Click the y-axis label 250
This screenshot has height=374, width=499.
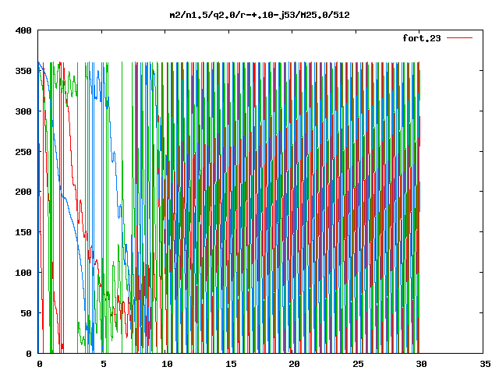(x=23, y=152)
